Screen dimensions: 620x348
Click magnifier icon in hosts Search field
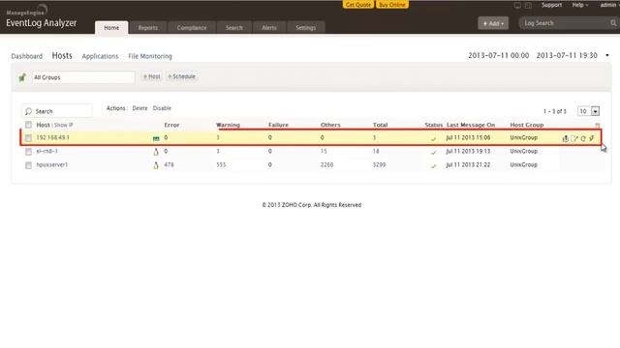click(28, 112)
